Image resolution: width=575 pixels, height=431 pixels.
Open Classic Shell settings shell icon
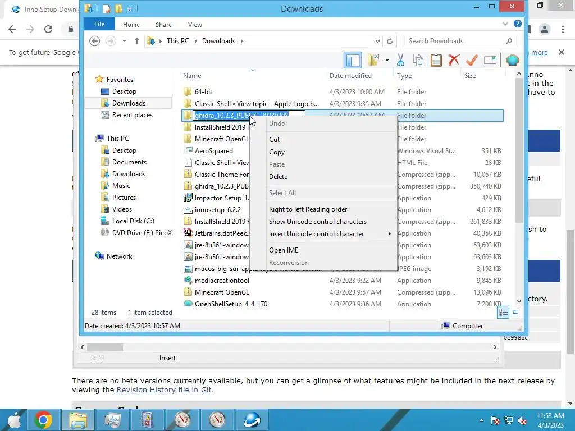(x=512, y=59)
